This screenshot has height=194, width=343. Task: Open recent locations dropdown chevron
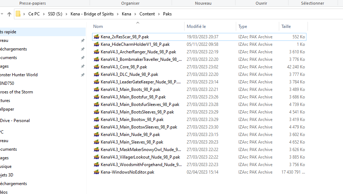click(2, 14)
